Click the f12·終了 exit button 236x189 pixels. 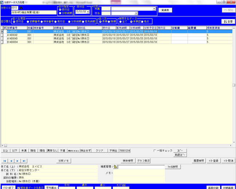pyautogui.click(x=8, y=187)
